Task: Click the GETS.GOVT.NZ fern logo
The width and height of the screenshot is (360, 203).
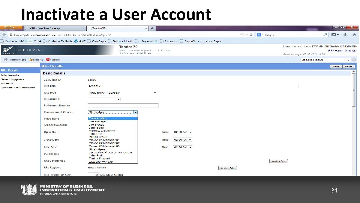Action: (8, 50)
